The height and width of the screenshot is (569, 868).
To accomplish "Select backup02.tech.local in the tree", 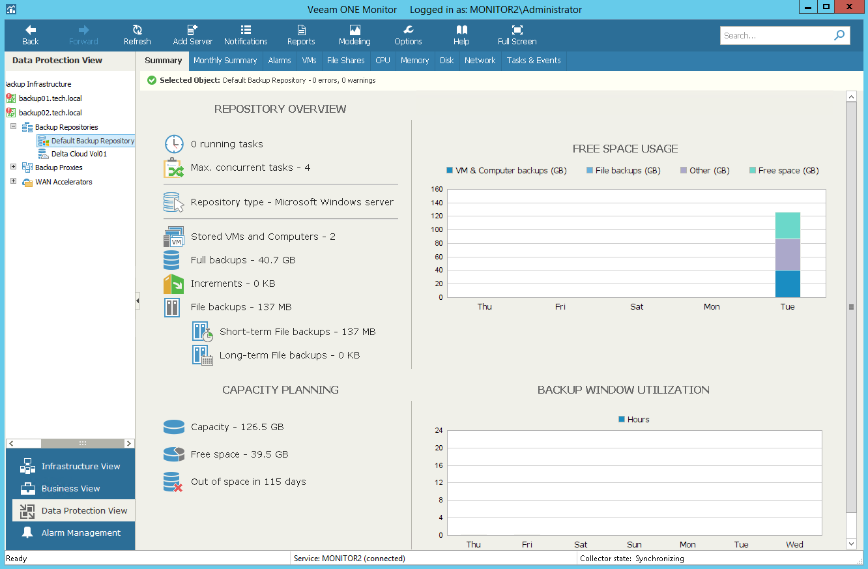I will (50, 113).
